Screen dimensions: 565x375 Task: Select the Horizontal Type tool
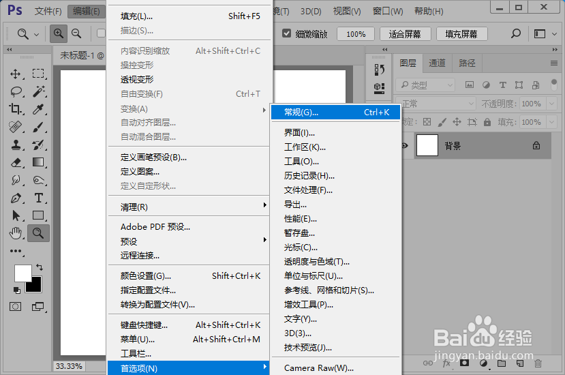point(39,198)
